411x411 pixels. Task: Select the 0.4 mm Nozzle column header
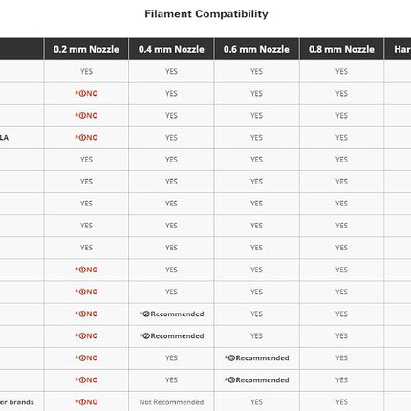pyautogui.click(x=171, y=49)
